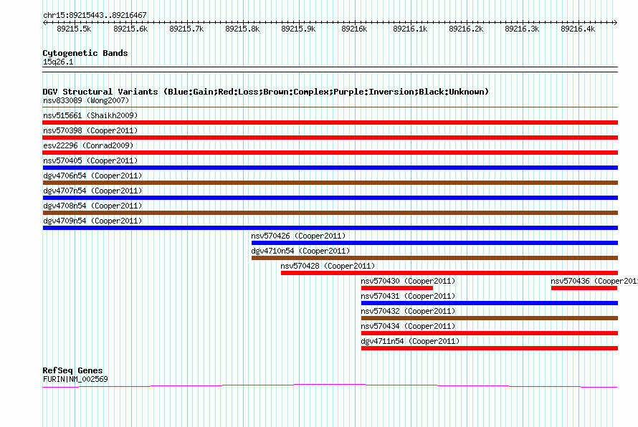Click the 89215.5k ruler tick label
638x427 pixels.
pyautogui.click(x=74, y=29)
